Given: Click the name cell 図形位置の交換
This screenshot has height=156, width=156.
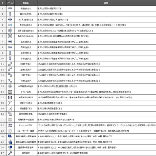Looking at the screenshot, I should point(26,114).
